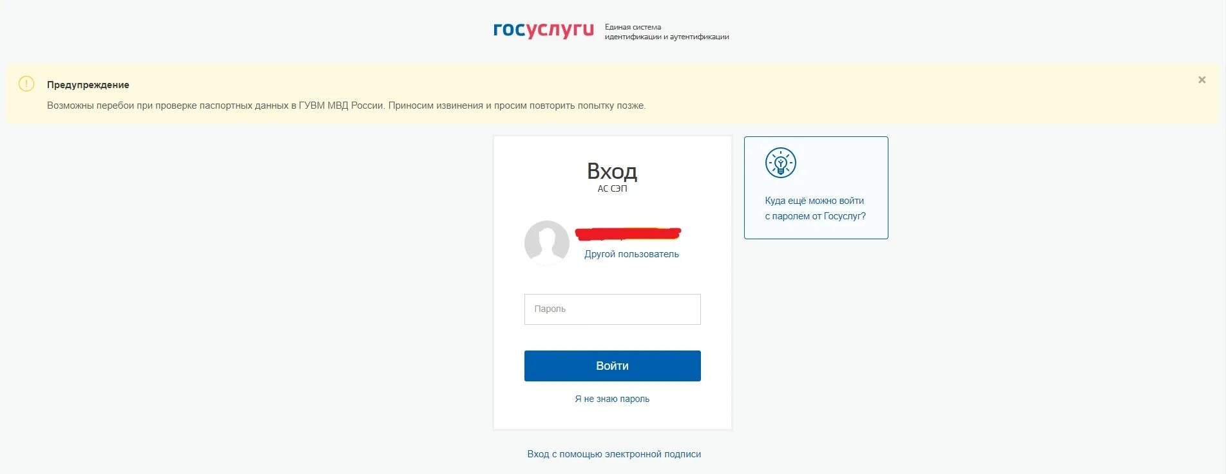Viewport: 1226px width, 474px height.
Task: Click the Войти button
Action: click(612, 366)
